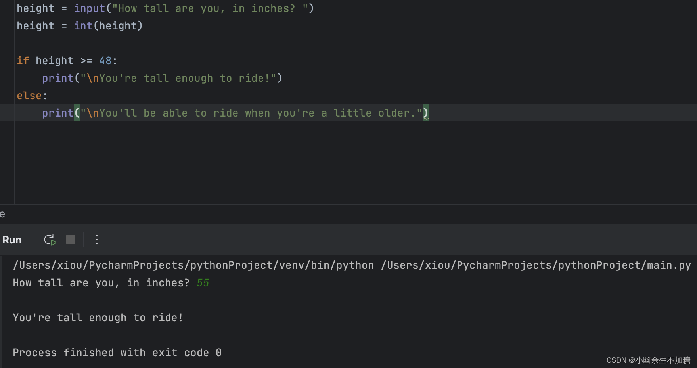The width and height of the screenshot is (697, 368).
Task: Click the number 48 in the if condition
Action: pyautogui.click(x=105, y=61)
